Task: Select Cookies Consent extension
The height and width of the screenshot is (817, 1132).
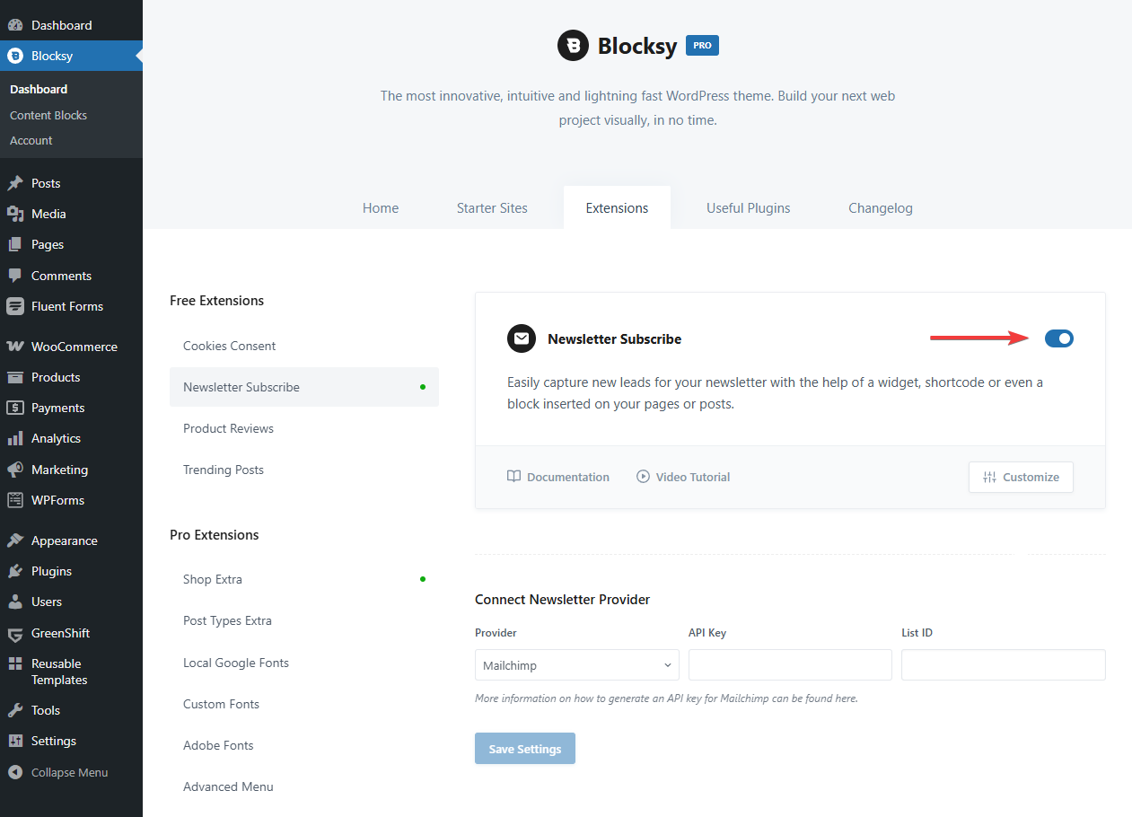Action: (304, 346)
